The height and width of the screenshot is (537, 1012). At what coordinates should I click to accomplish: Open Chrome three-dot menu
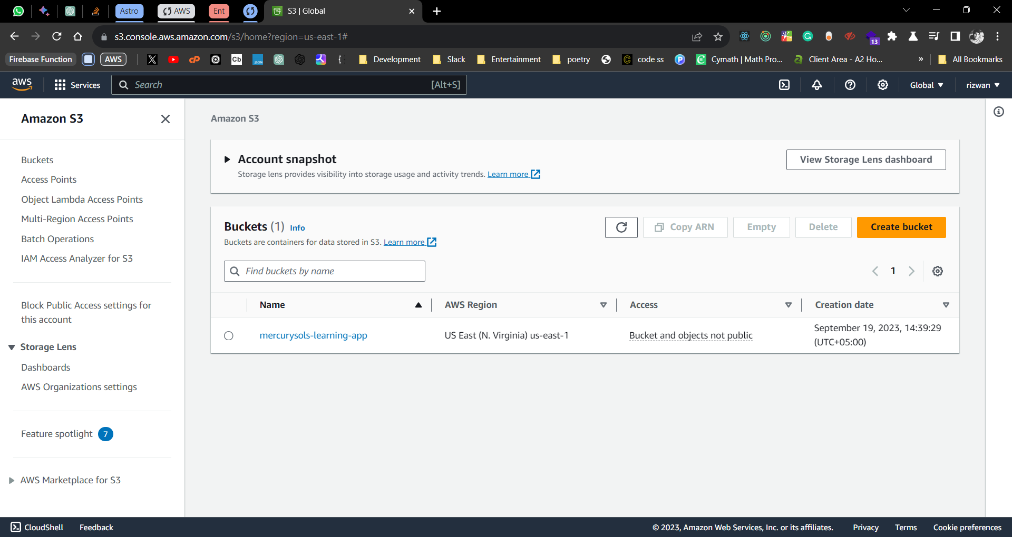click(997, 36)
